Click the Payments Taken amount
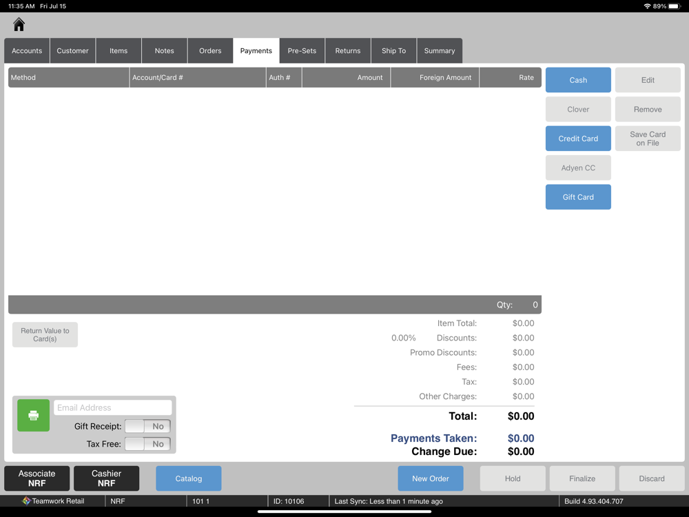The height and width of the screenshot is (517, 689). click(521, 438)
